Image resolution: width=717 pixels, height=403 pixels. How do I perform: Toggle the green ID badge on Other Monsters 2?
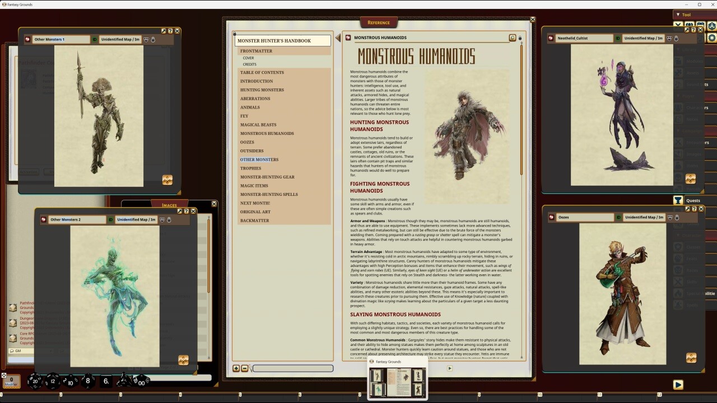[x=110, y=219]
